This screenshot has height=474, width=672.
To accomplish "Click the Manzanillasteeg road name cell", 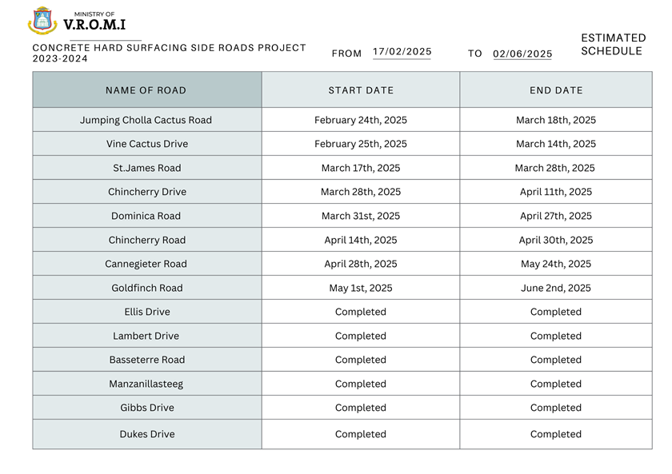I will (147, 384).
